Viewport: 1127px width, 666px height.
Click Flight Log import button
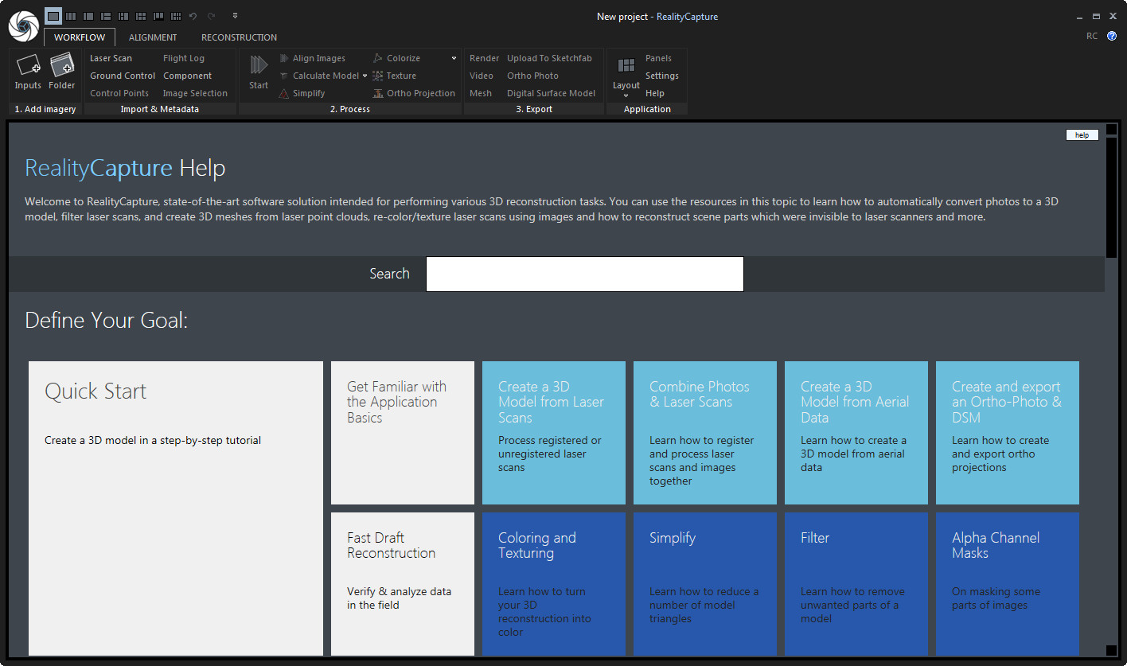[184, 58]
